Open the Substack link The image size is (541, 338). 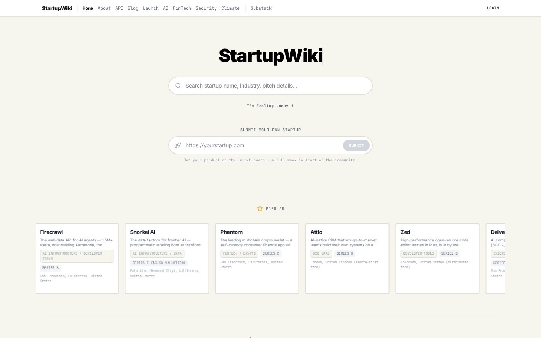click(261, 8)
